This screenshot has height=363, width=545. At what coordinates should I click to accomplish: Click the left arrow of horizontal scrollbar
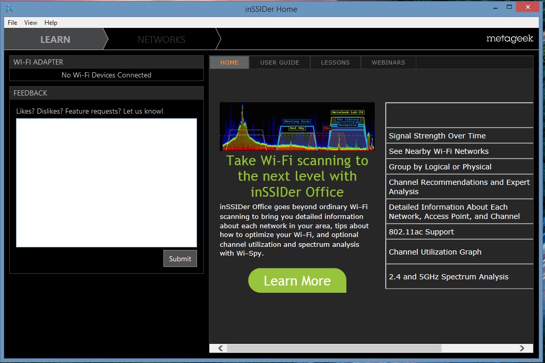point(220,348)
